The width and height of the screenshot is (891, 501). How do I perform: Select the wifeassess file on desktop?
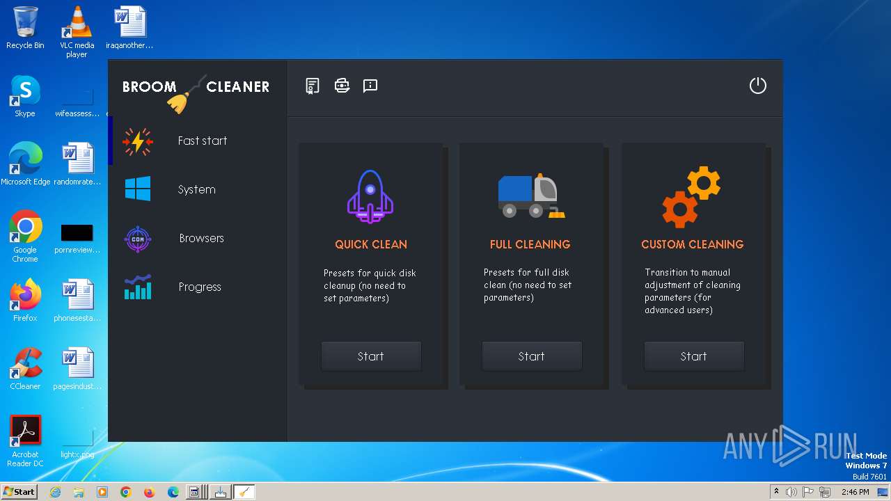[x=77, y=102]
